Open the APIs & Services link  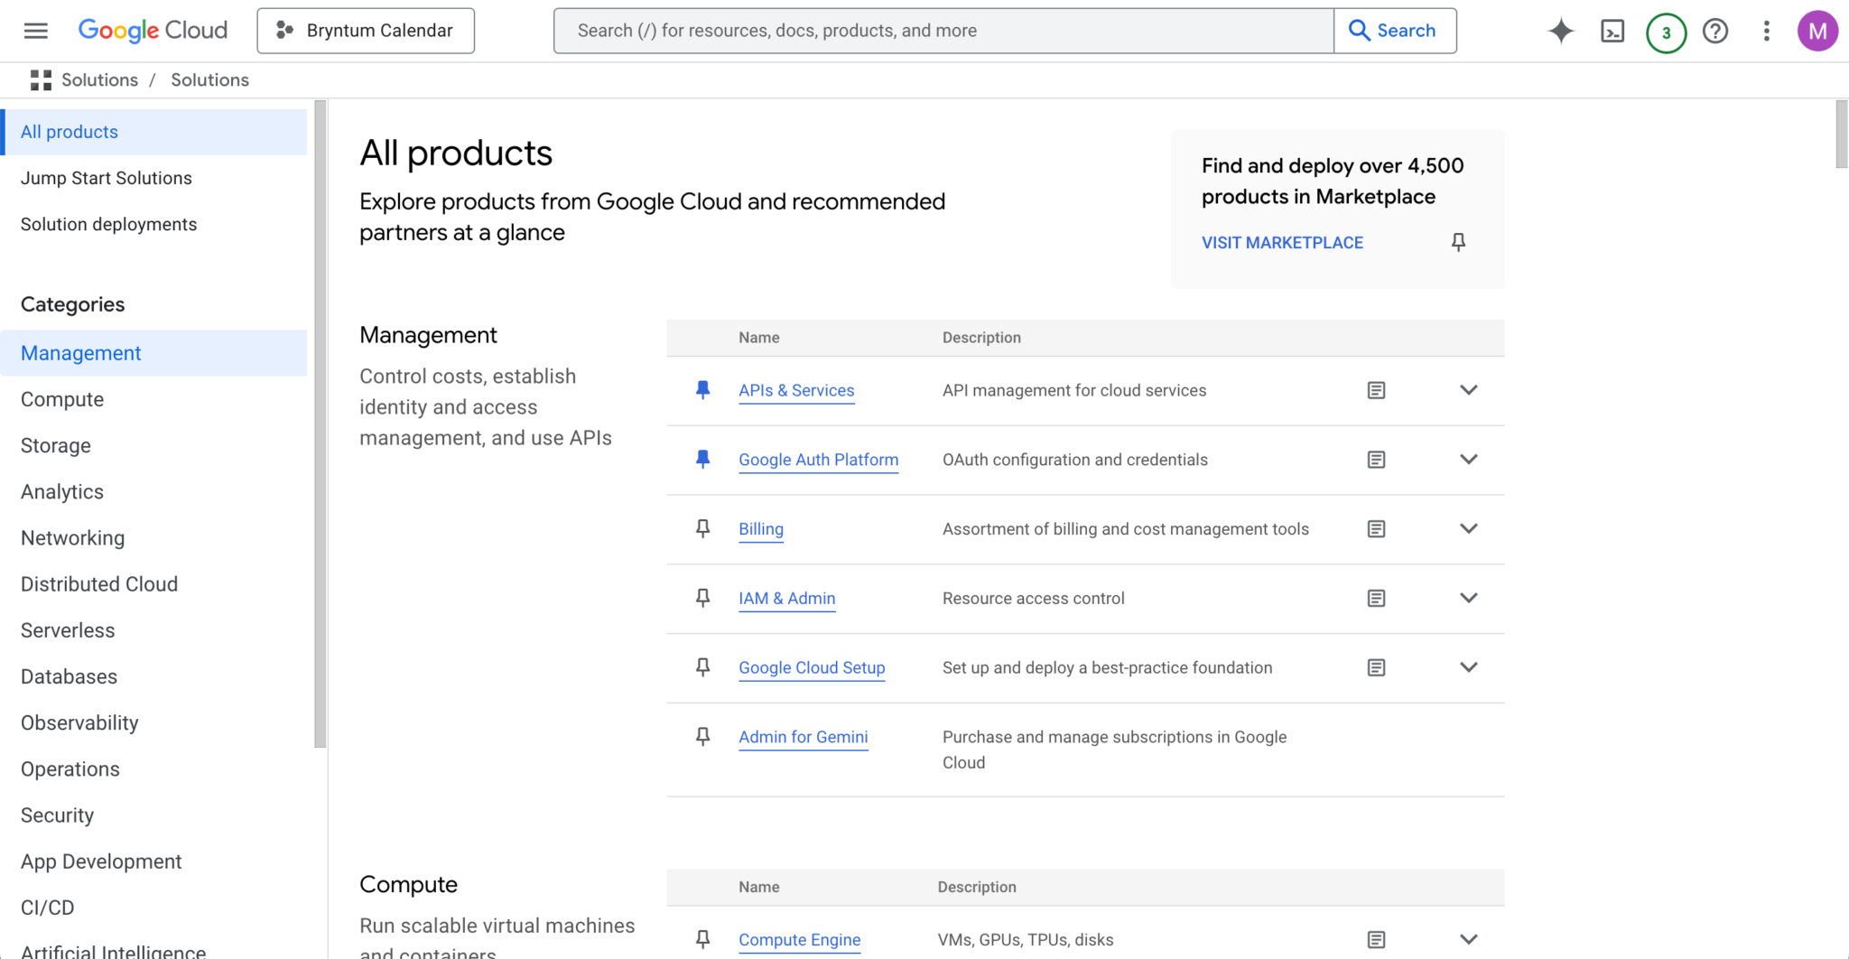coord(796,390)
